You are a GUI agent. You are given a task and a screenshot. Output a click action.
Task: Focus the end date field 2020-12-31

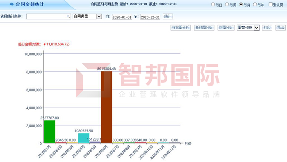(150, 17)
